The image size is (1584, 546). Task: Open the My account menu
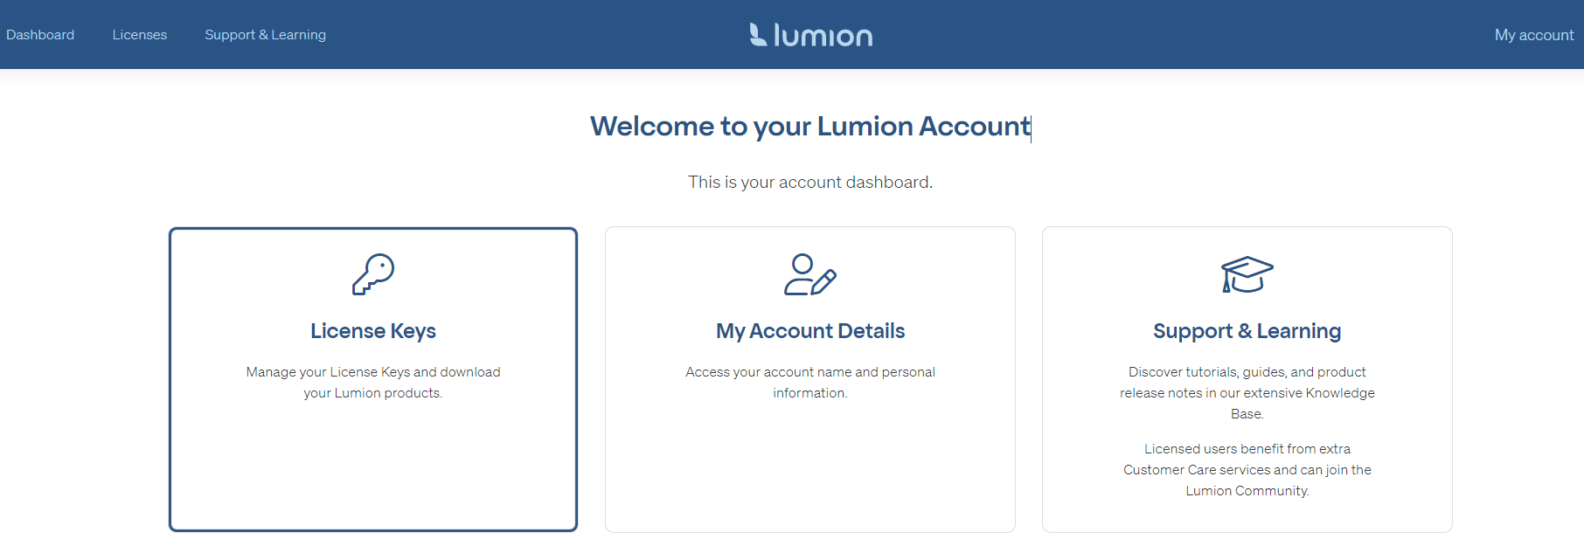point(1533,35)
